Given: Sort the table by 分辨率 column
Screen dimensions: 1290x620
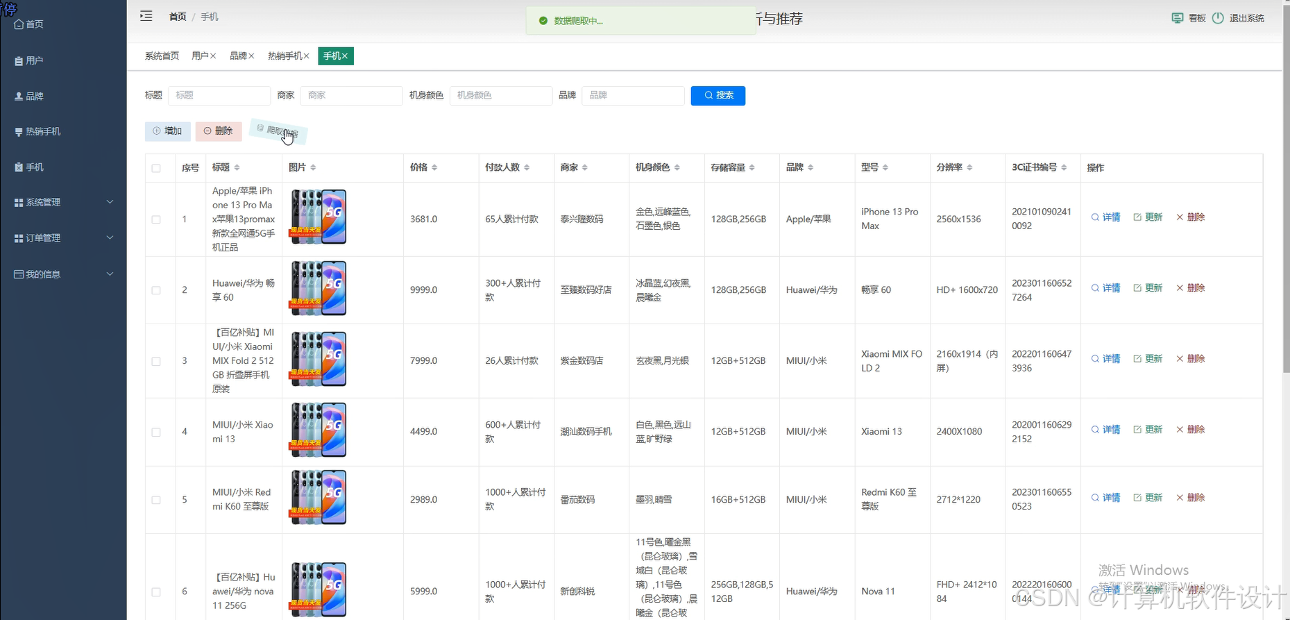Looking at the screenshot, I should pos(969,167).
